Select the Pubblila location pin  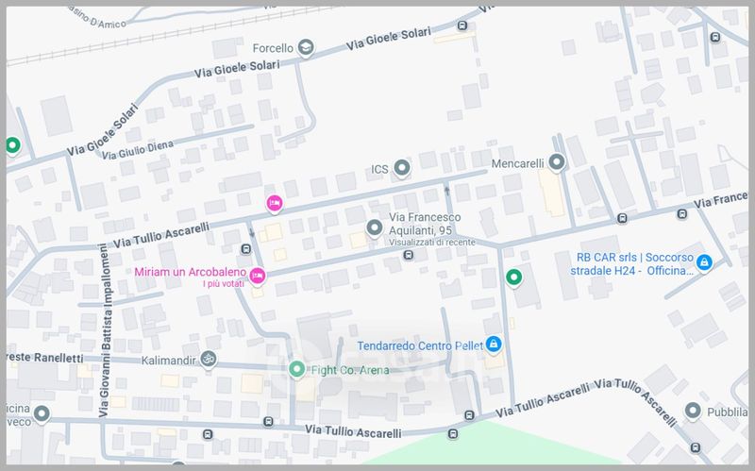coord(693,412)
